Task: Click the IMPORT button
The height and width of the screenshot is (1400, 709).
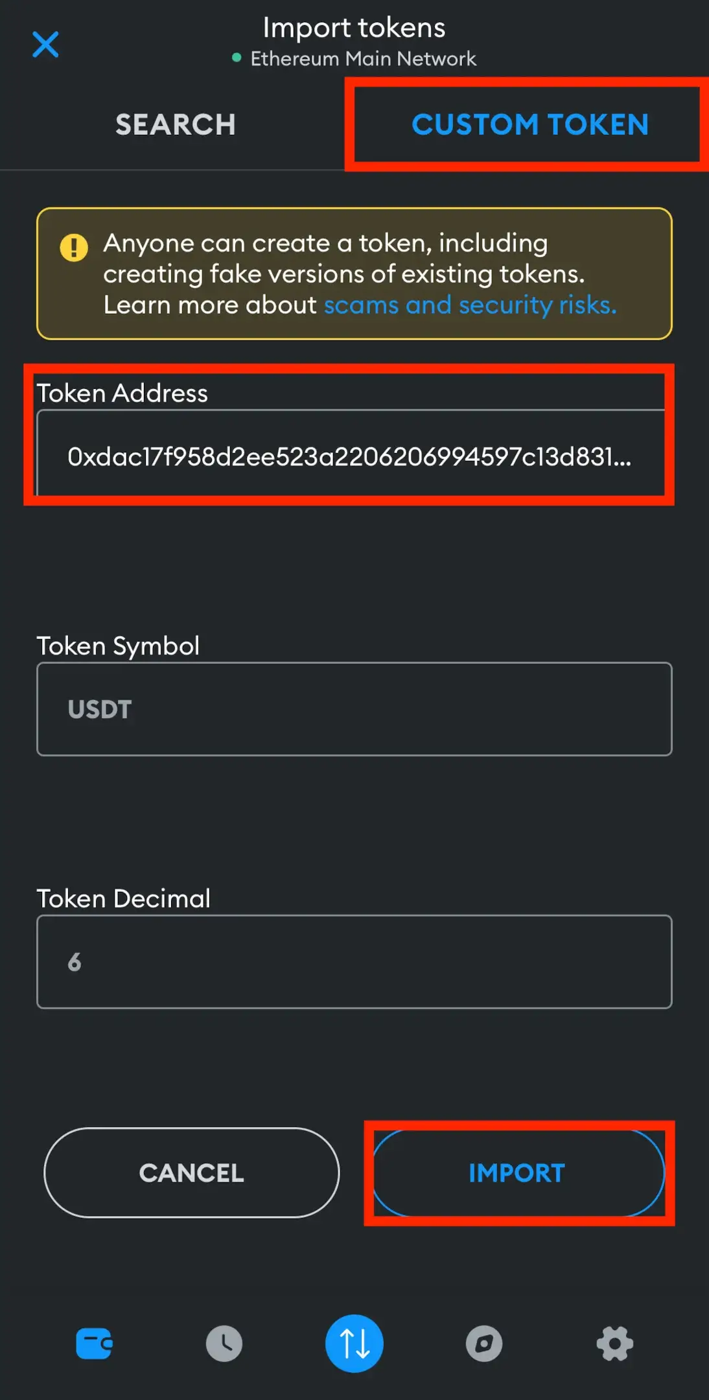Action: [x=518, y=1172]
